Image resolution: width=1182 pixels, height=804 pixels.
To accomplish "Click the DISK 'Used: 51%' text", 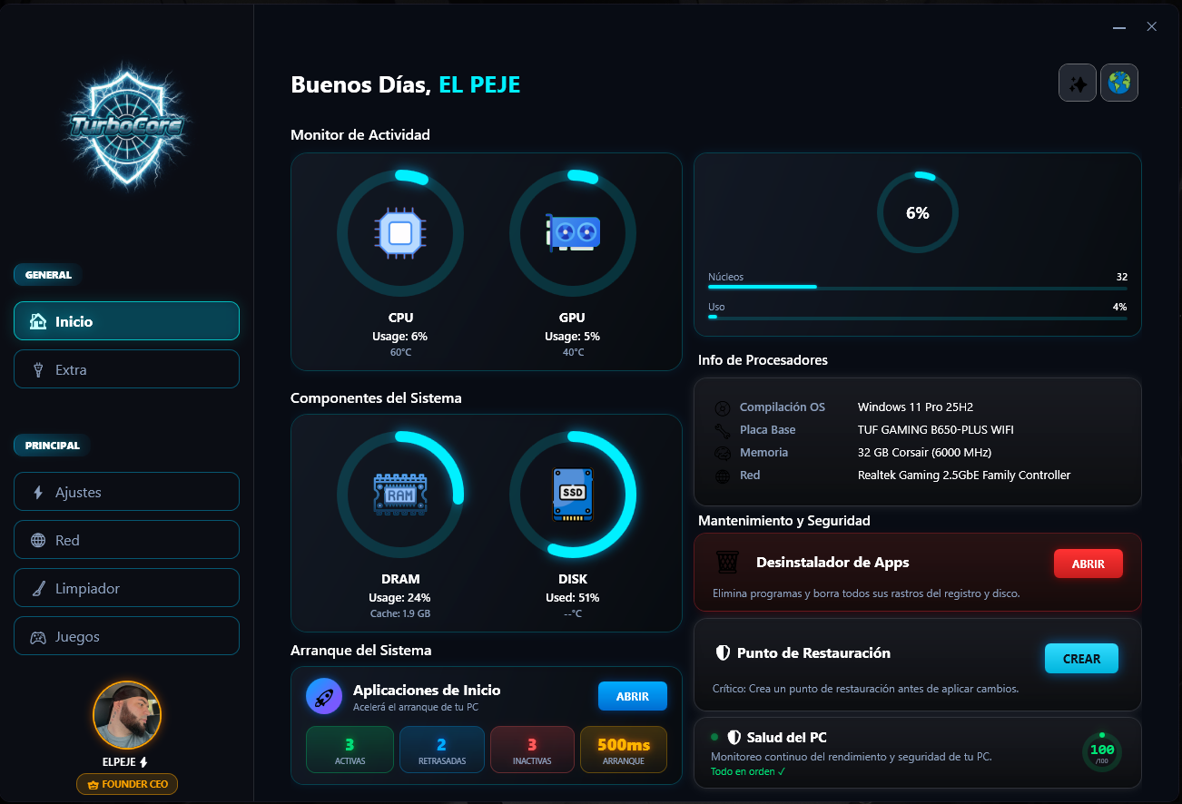I will 572,598.
